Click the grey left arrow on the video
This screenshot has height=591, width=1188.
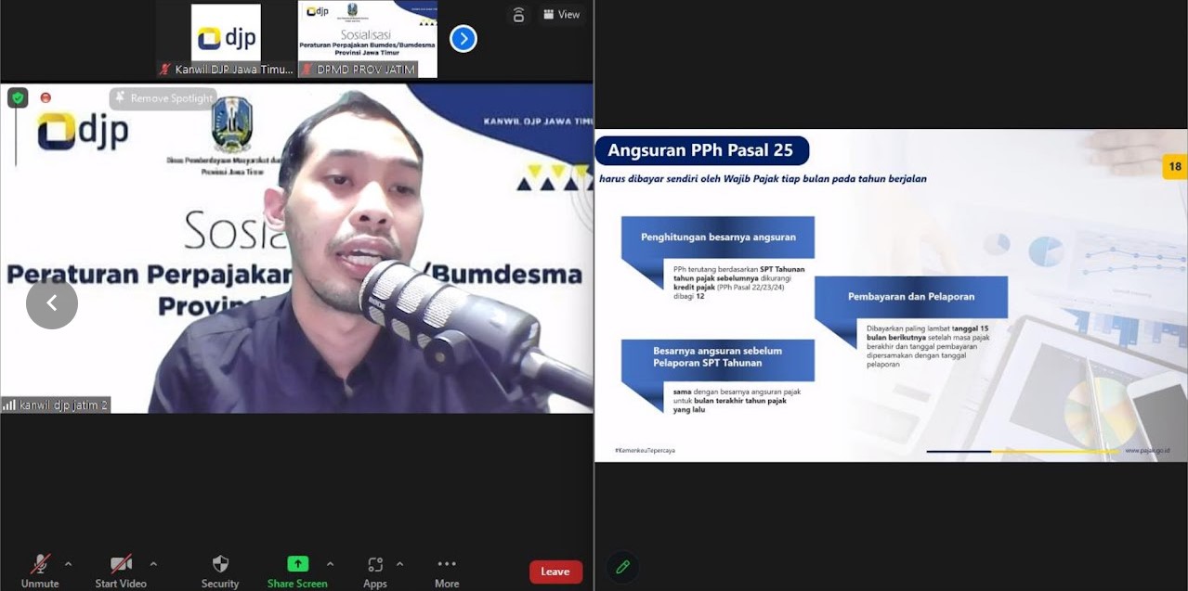coord(52,303)
